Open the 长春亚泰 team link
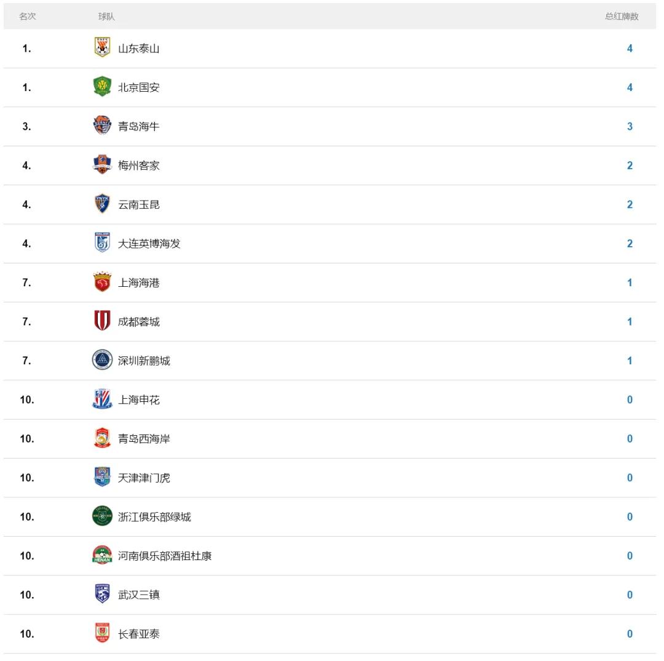The width and height of the screenshot is (664, 661). pyautogui.click(x=139, y=634)
